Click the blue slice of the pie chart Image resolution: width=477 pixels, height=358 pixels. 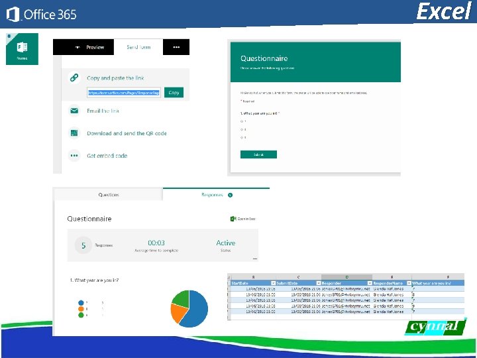click(196, 310)
